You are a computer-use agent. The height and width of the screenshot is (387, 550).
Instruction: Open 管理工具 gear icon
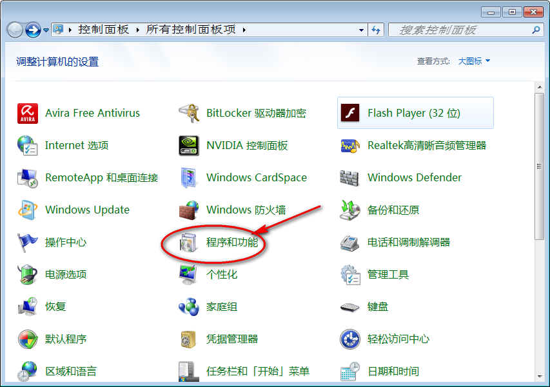[x=350, y=275]
